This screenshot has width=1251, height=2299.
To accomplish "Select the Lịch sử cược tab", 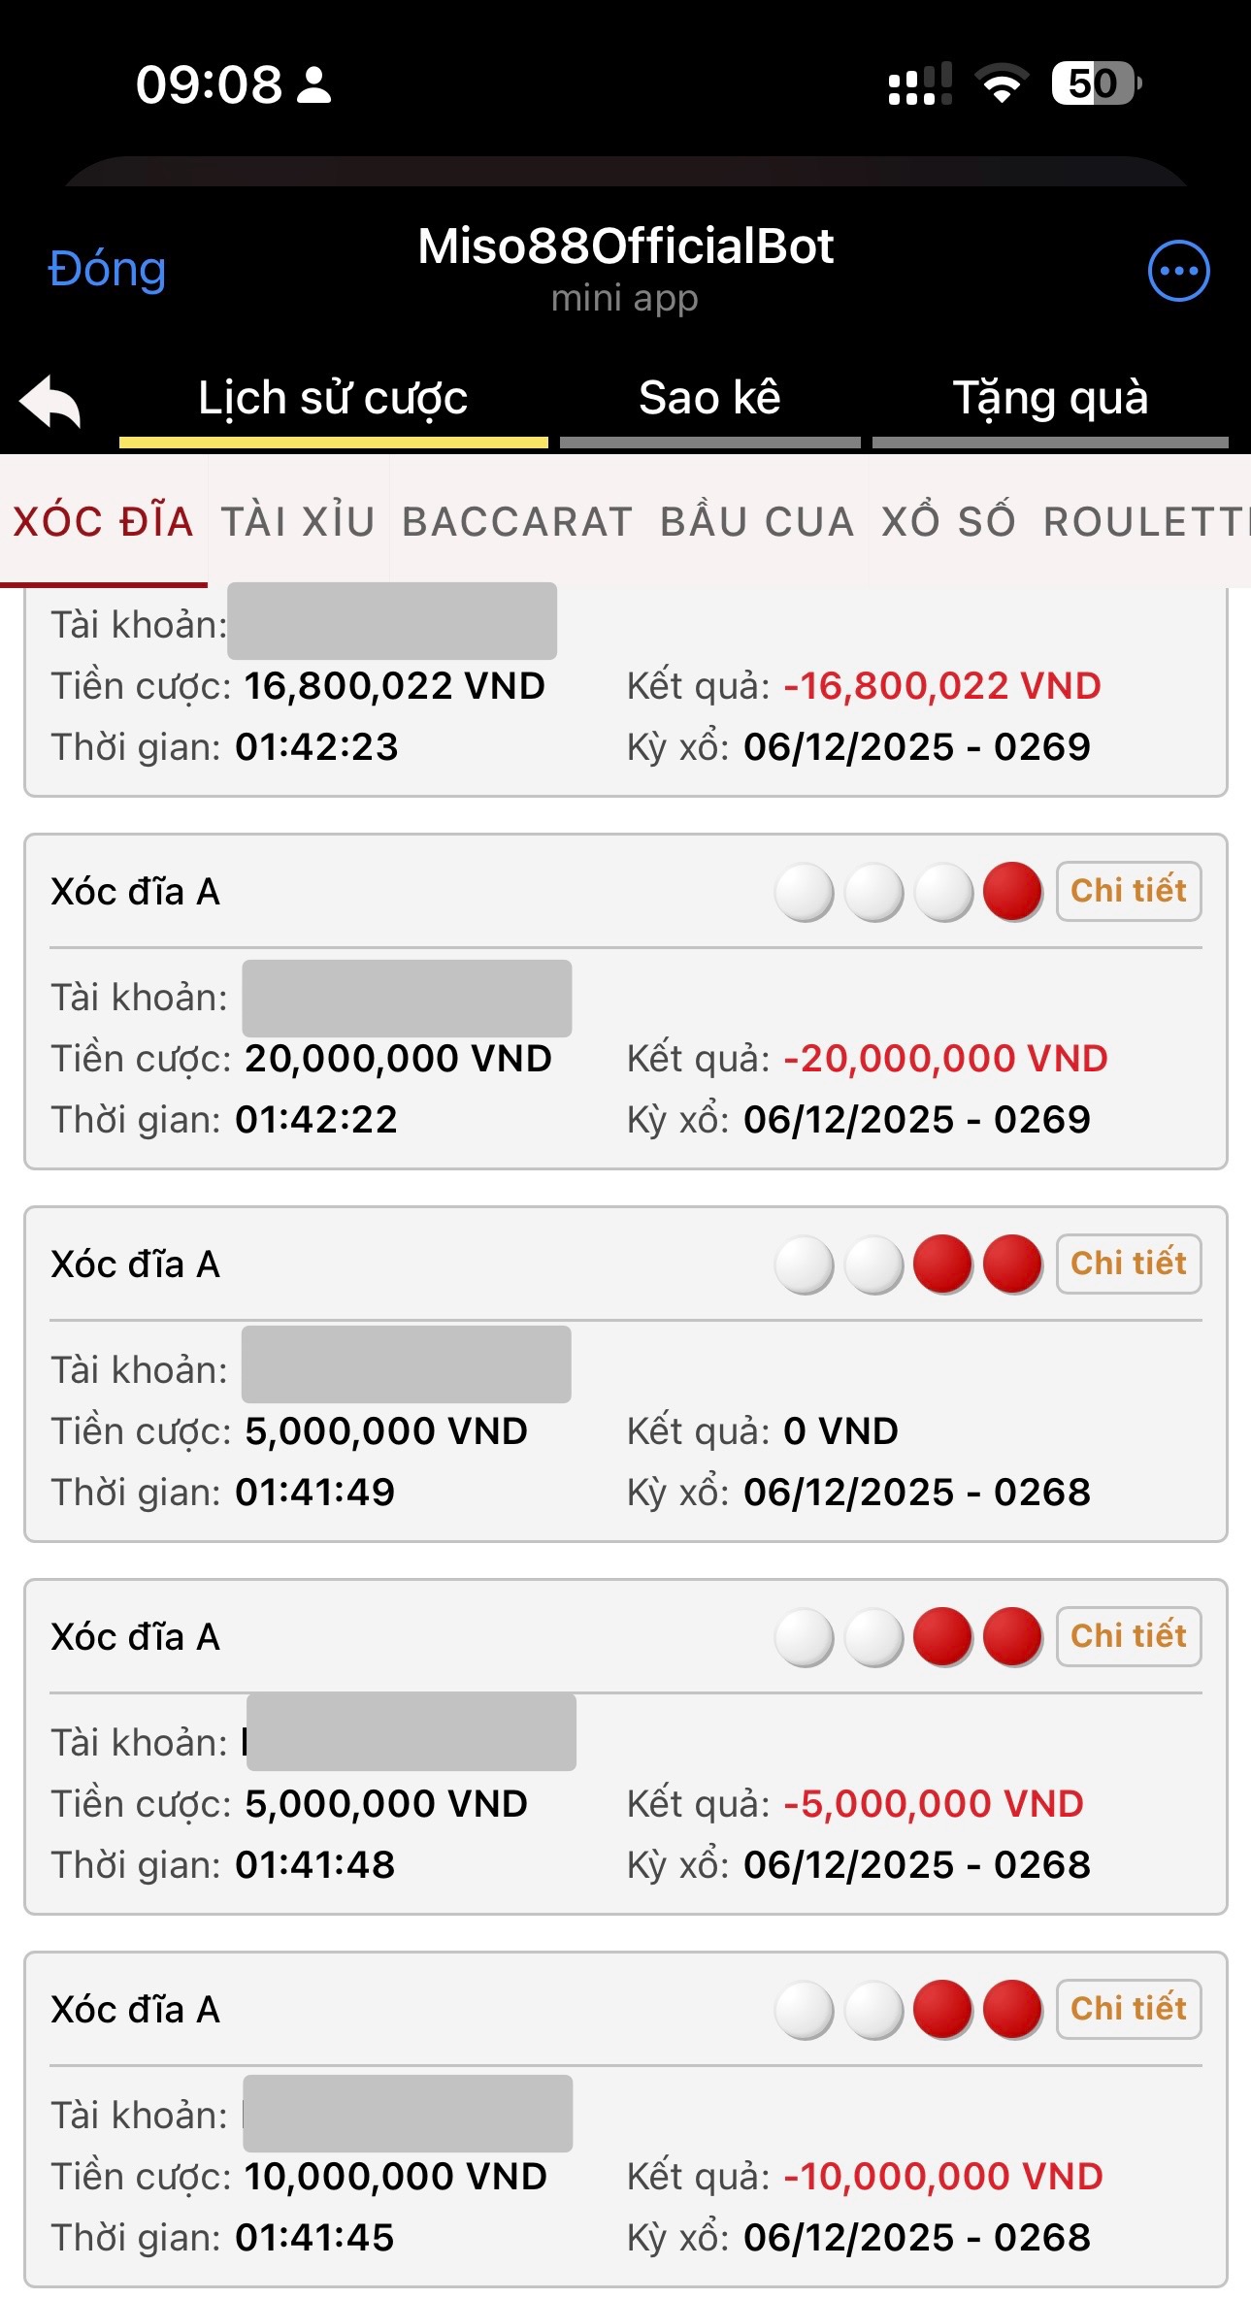I will (333, 399).
